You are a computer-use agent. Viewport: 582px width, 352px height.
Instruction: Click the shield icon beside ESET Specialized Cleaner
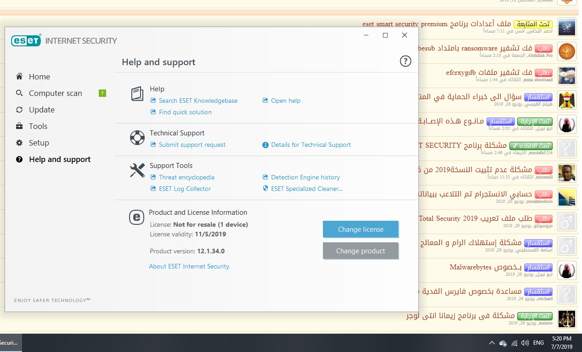coord(265,189)
